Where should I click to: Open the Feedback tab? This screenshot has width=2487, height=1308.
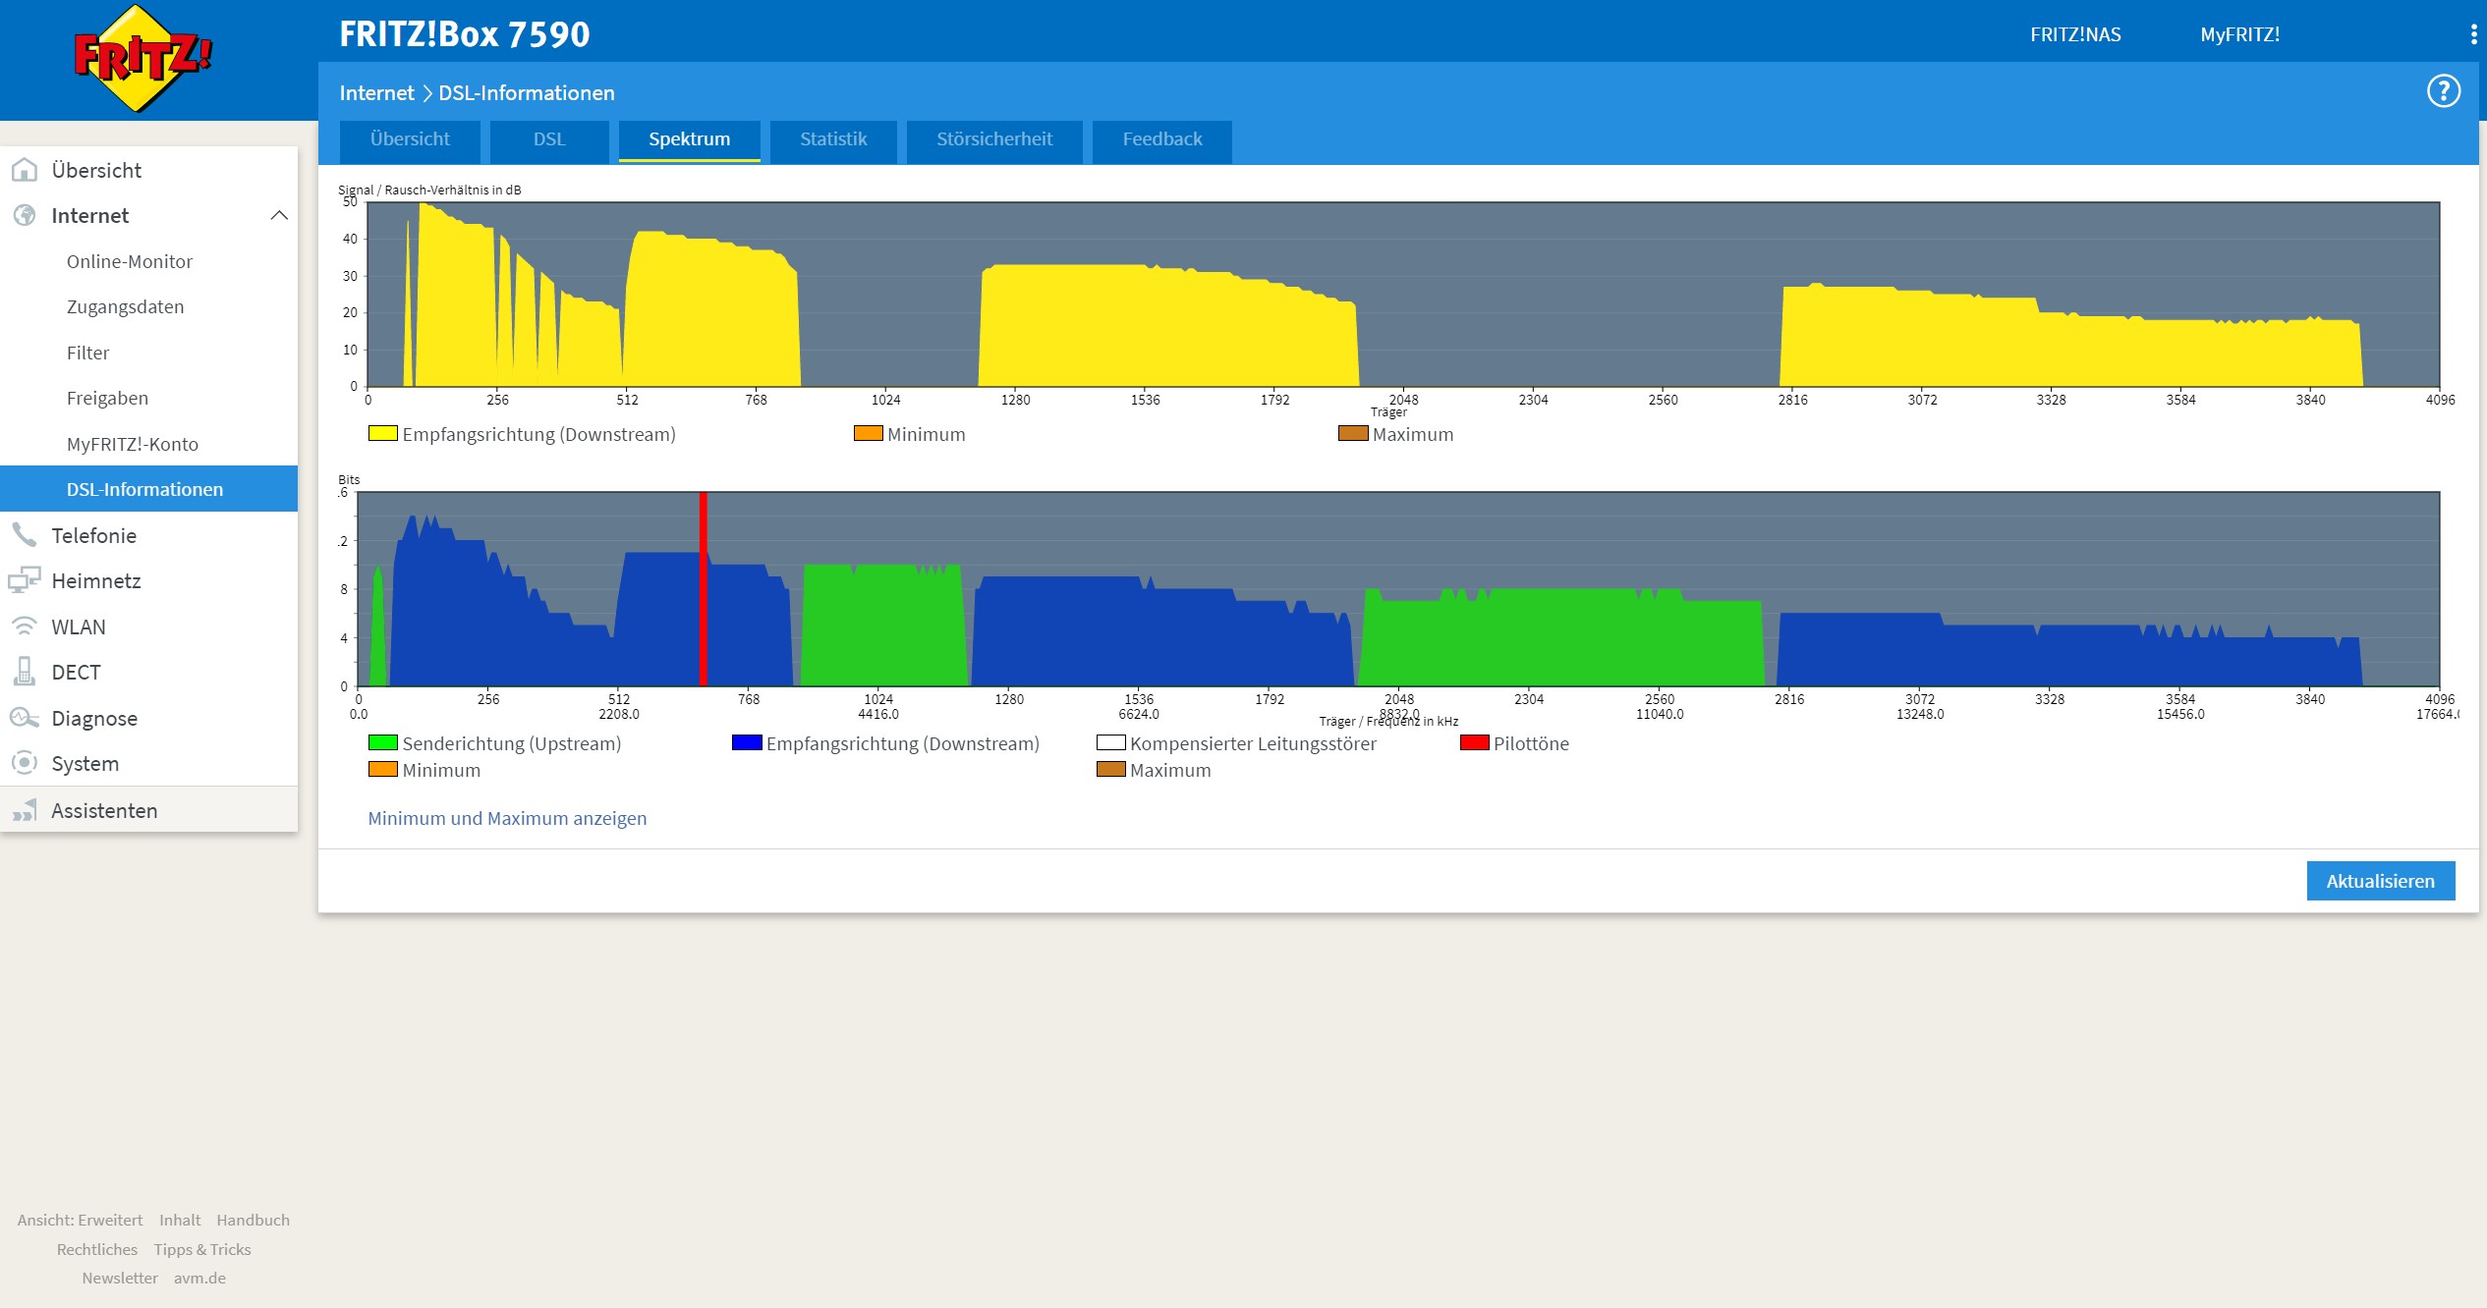pyautogui.click(x=1161, y=139)
